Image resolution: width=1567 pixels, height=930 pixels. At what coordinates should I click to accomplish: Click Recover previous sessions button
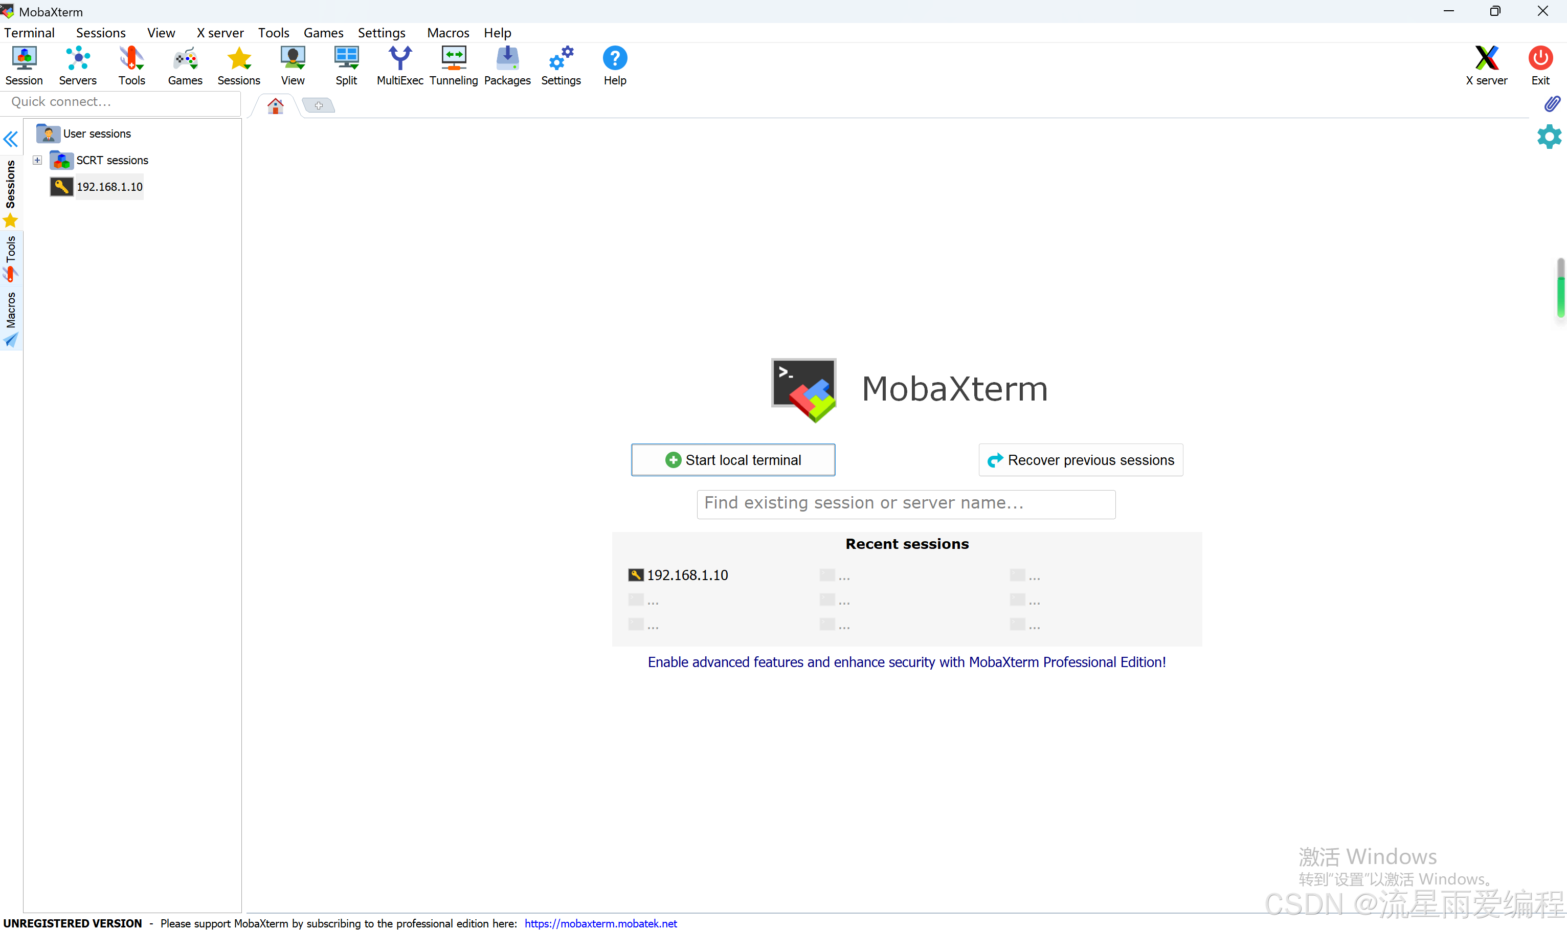point(1080,460)
